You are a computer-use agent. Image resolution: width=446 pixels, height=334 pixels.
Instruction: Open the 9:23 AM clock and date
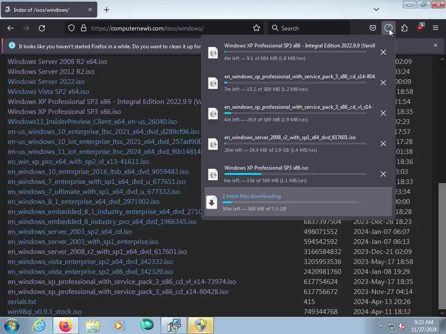pyautogui.click(x=424, y=326)
